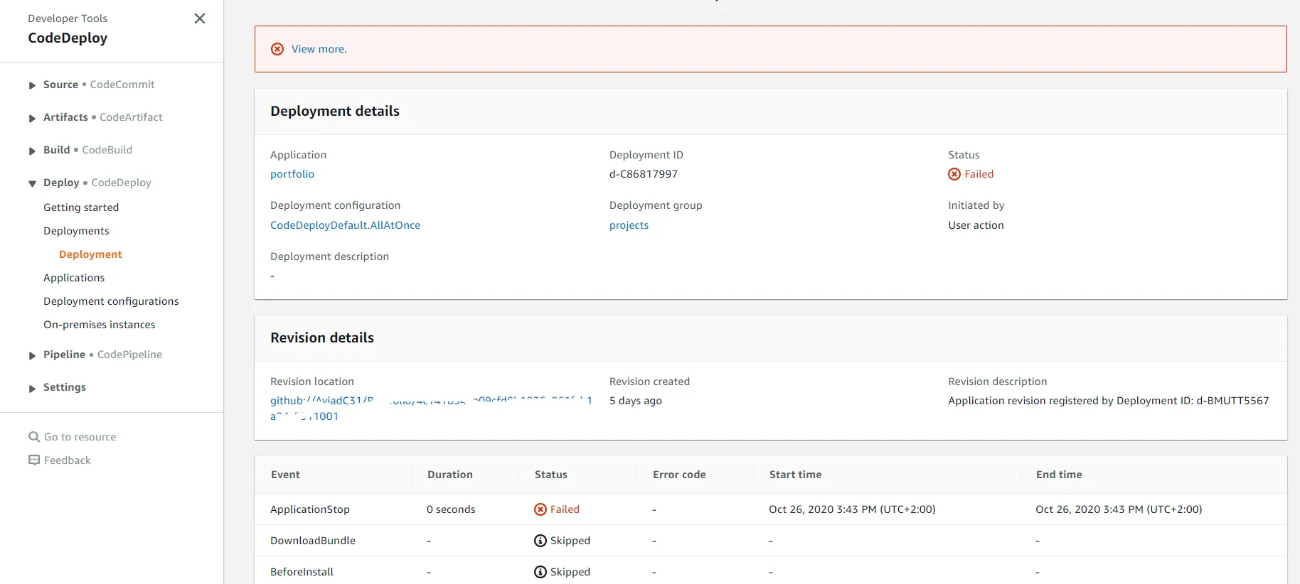Go to Deployments in the sidebar
Image resolution: width=1300 pixels, height=584 pixels.
(x=76, y=231)
